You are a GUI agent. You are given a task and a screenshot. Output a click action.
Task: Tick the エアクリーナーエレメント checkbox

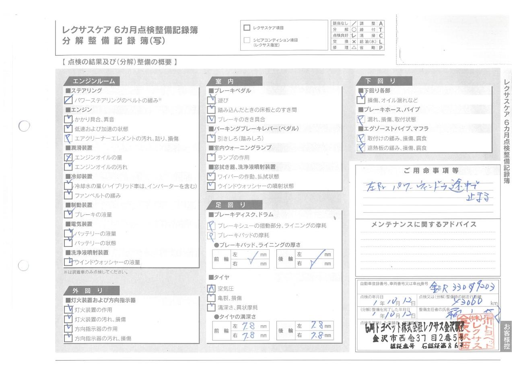click(68, 138)
